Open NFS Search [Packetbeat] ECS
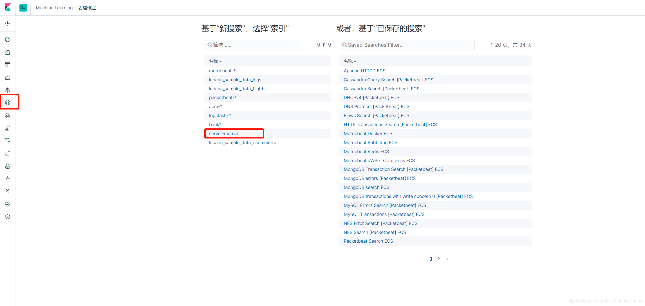Viewport: 645px width, 306px height. pos(375,232)
